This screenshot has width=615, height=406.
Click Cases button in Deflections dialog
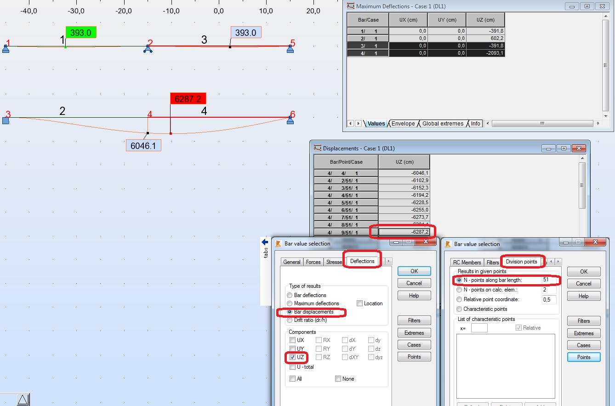click(414, 345)
